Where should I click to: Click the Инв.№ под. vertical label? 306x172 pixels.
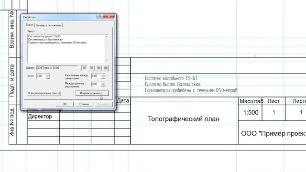click(11, 121)
